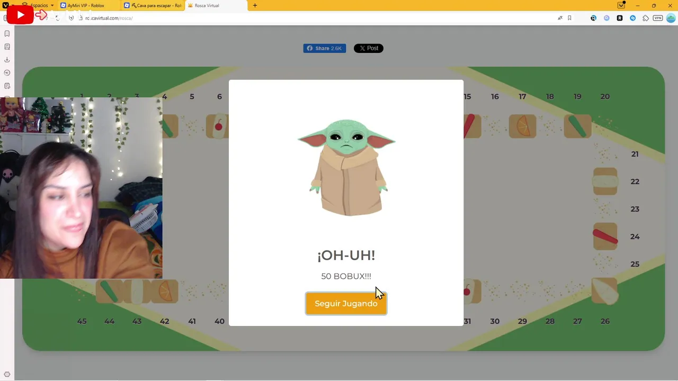Select red-striped rosca piece near 15
Viewport: 678px width, 381px height.
[472, 126]
